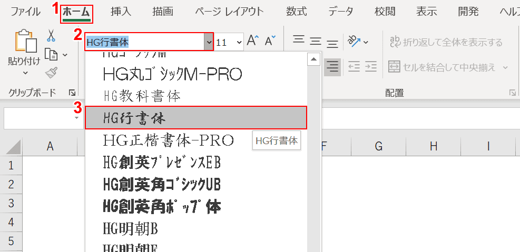
Task: Open the データ tab
Action: click(341, 12)
